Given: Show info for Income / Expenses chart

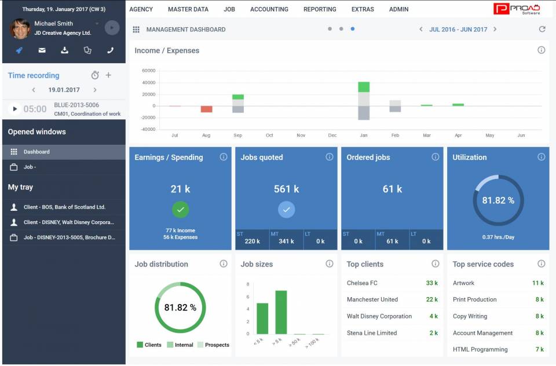Looking at the screenshot, I should tap(541, 50).
